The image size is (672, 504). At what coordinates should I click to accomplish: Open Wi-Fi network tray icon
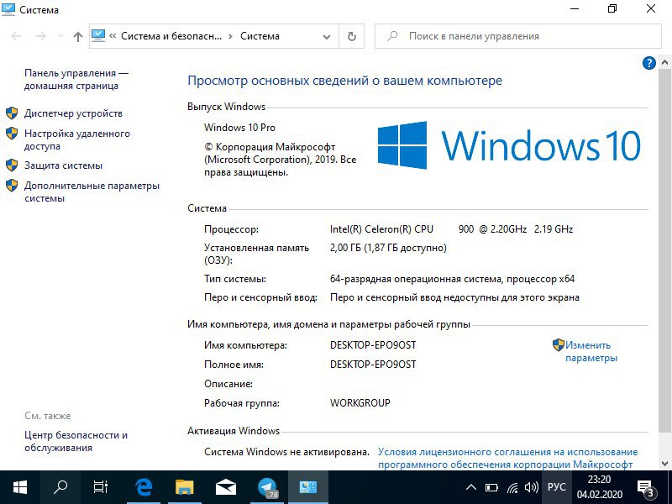click(512, 487)
